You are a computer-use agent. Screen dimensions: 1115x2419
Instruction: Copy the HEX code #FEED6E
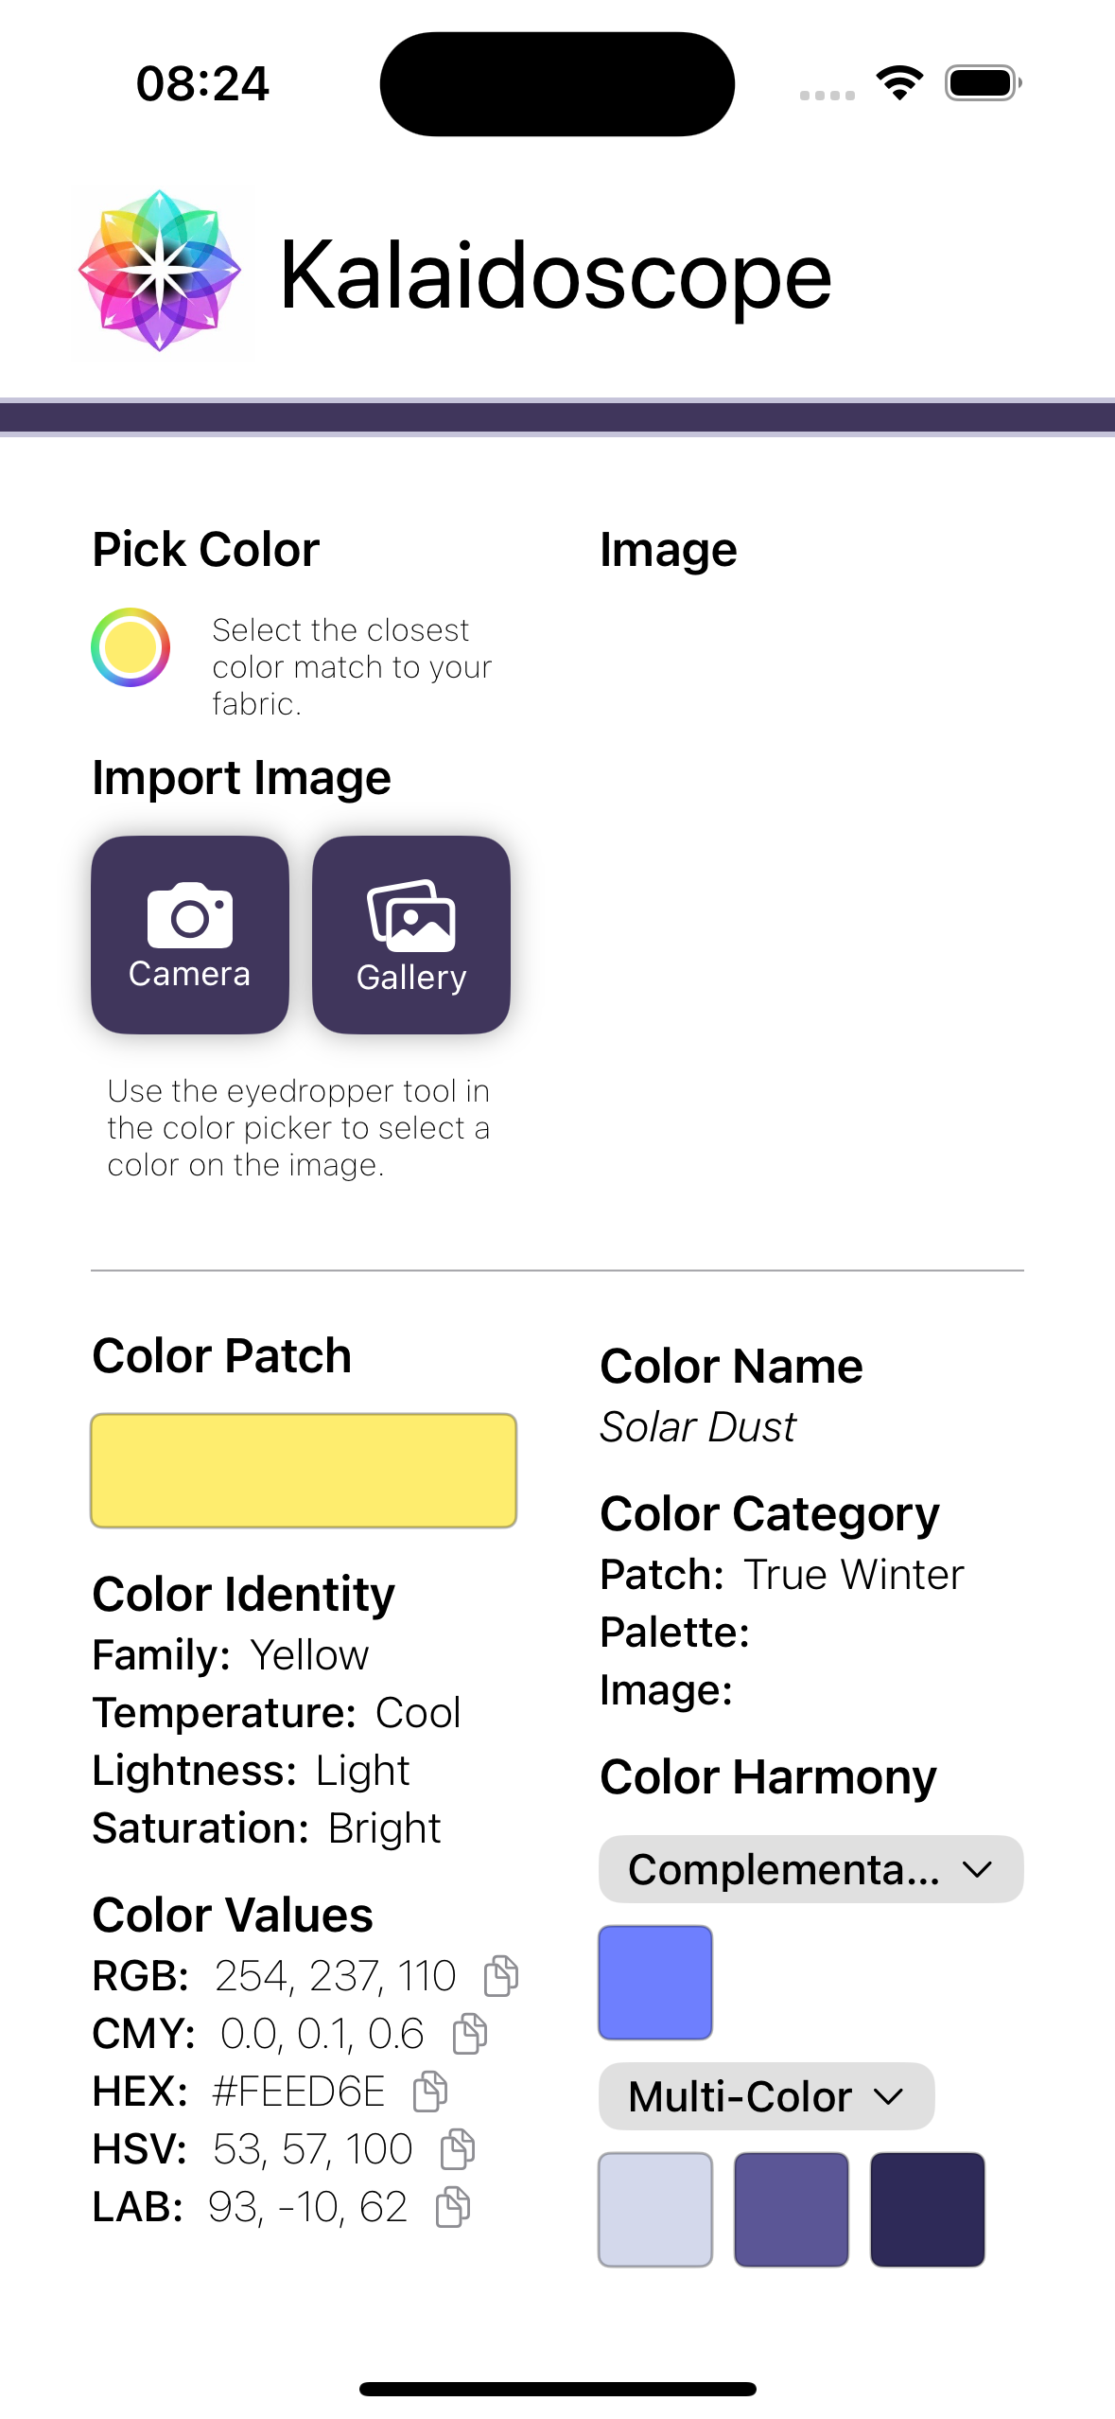tap(430, 2092)
